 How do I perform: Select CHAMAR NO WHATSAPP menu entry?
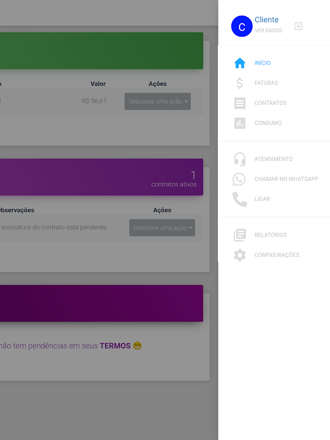[x=286, y=179]
